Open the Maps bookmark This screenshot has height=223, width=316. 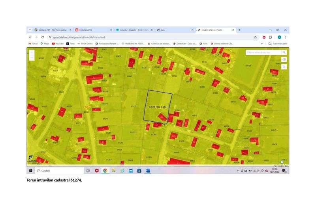coord(45,43)
